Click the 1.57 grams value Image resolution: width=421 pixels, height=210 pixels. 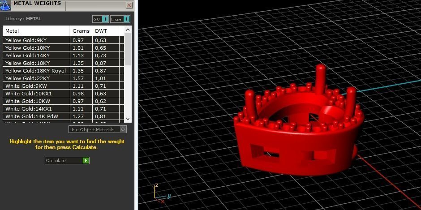78,78
